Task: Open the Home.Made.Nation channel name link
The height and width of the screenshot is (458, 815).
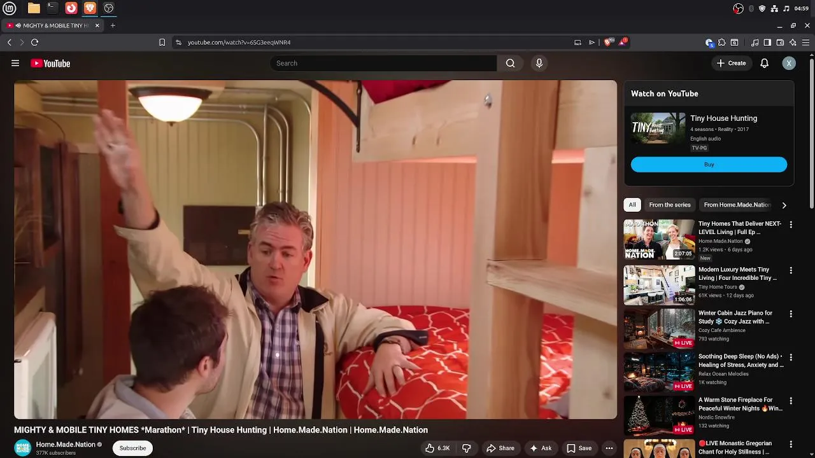Action: pyautogui.click(x=66, y=445)
